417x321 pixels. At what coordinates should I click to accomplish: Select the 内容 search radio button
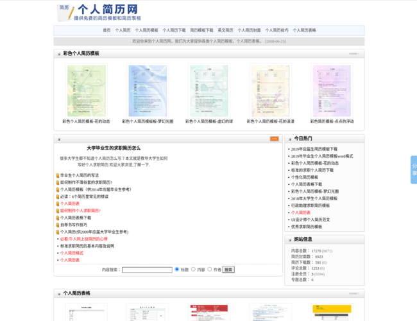[193, 270]
